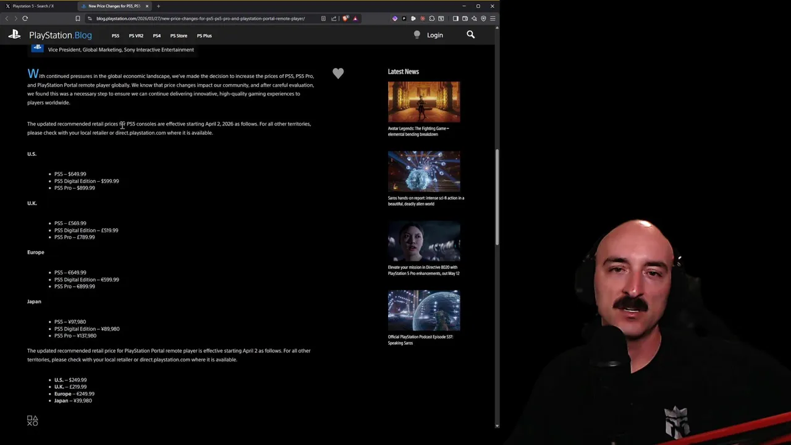Open the extensions puzzle icon

coord(432,19)
